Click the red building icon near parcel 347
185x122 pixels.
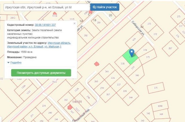click(70, 107)
